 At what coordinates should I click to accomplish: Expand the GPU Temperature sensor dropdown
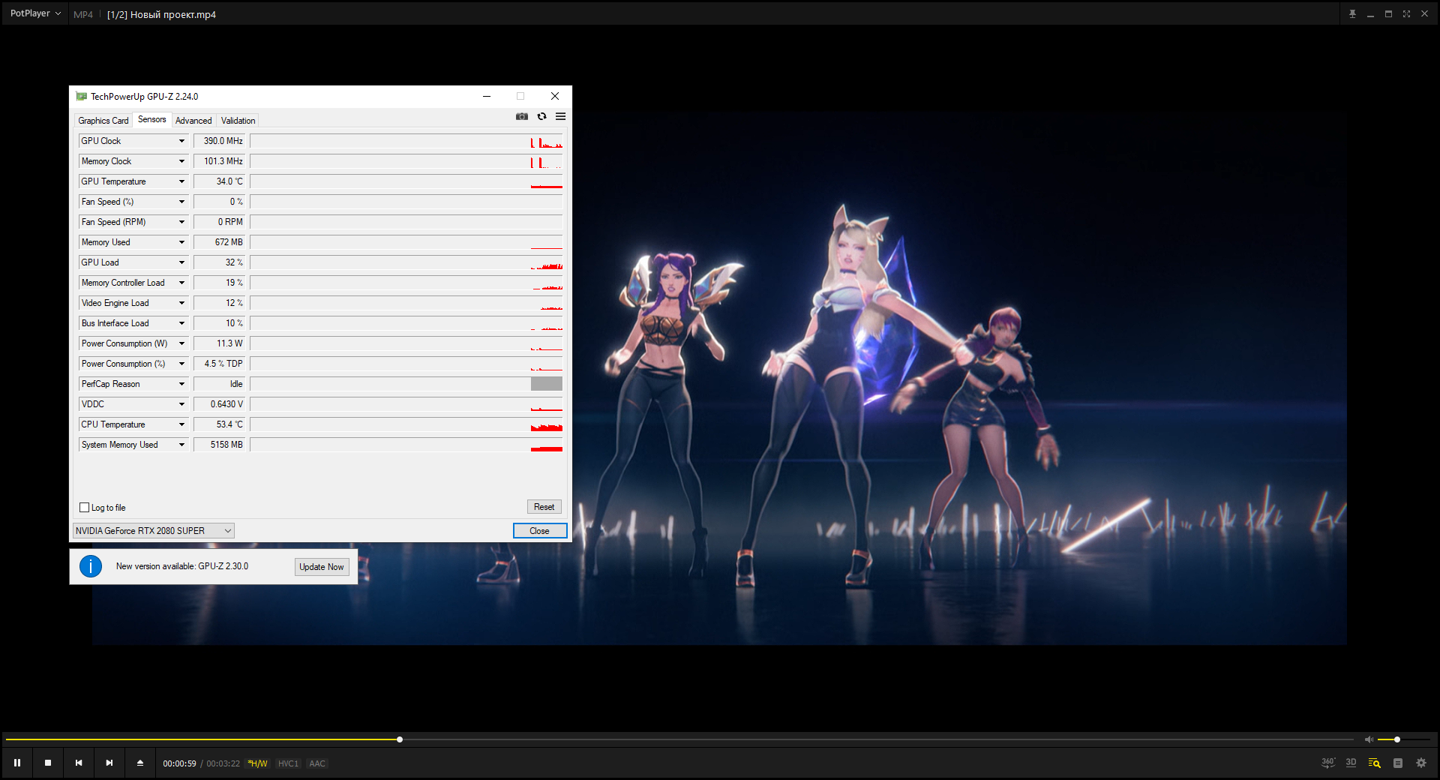[181, 181]
